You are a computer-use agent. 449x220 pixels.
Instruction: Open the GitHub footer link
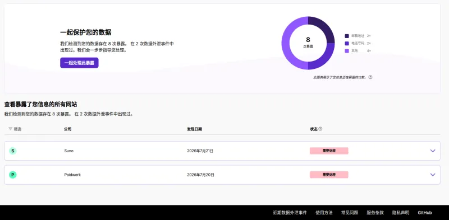(x=425, y=213)
